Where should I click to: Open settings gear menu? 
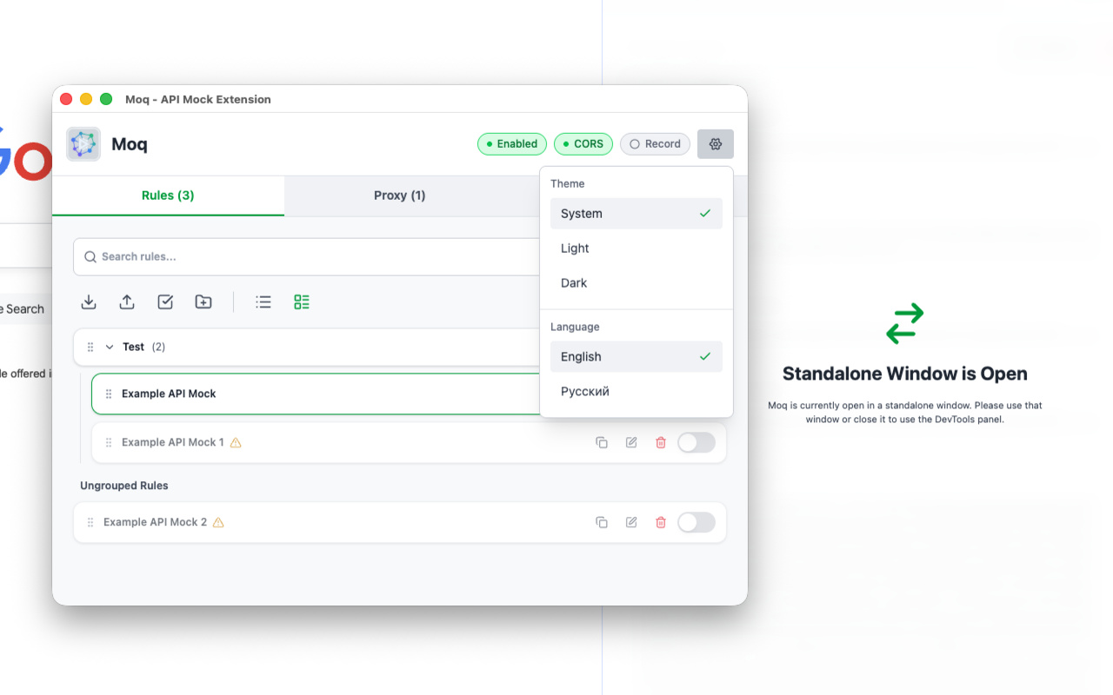[716, 144]
